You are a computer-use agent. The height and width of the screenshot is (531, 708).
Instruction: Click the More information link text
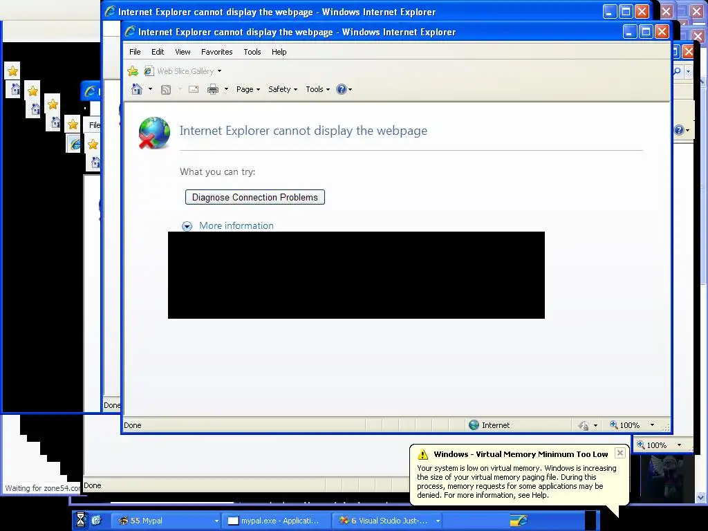click(x=236, y=226)
